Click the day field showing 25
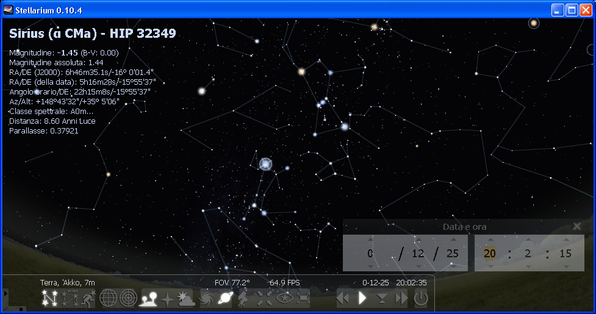 [453, 253]
